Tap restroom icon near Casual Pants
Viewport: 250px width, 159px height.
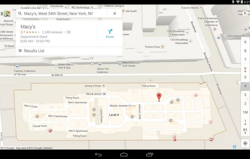pos(50,131)
